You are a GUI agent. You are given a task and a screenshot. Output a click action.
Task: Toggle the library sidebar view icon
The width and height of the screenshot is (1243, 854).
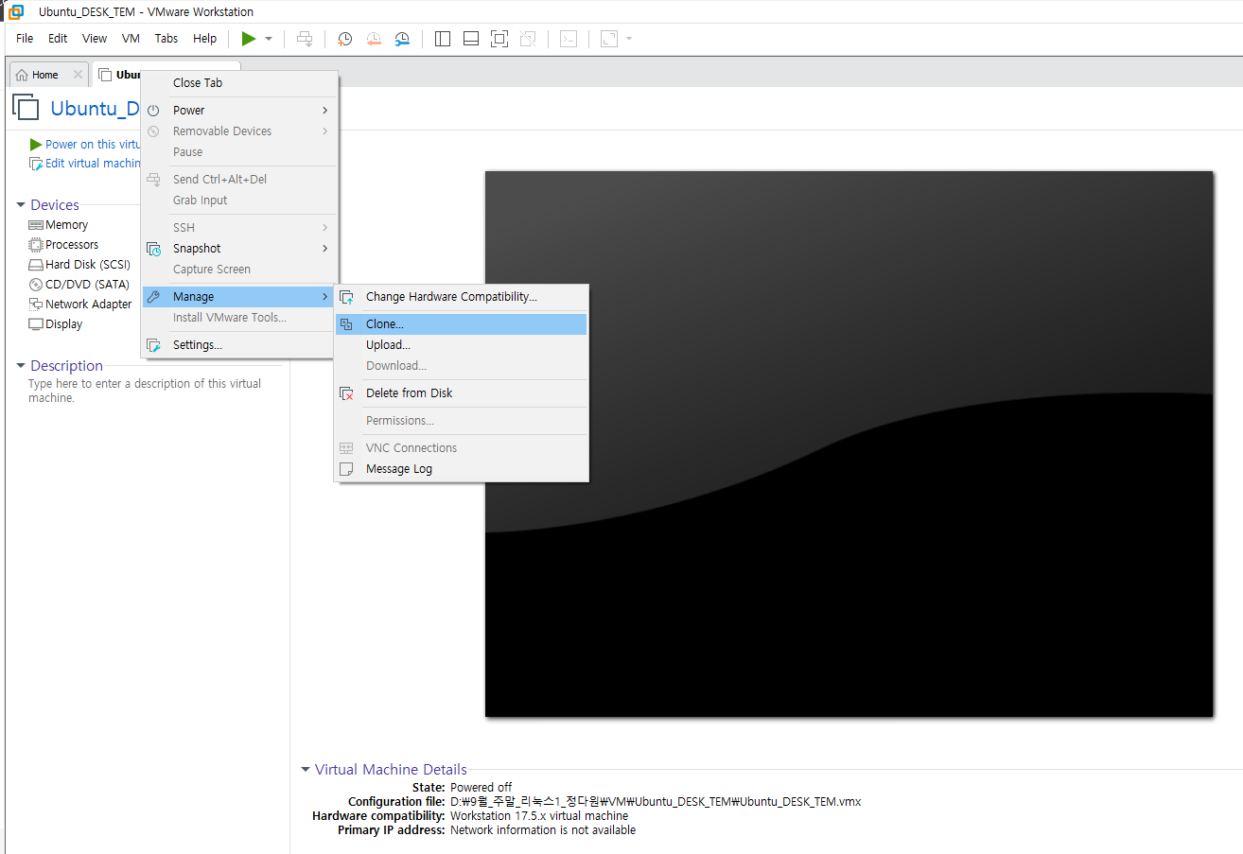pyautogui.click(x=443, y=39)
